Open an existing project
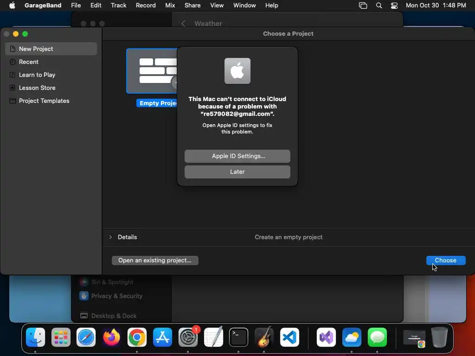 click(155, 261)
